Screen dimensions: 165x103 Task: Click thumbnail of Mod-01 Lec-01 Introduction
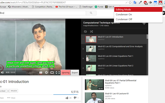coord(91,39)
